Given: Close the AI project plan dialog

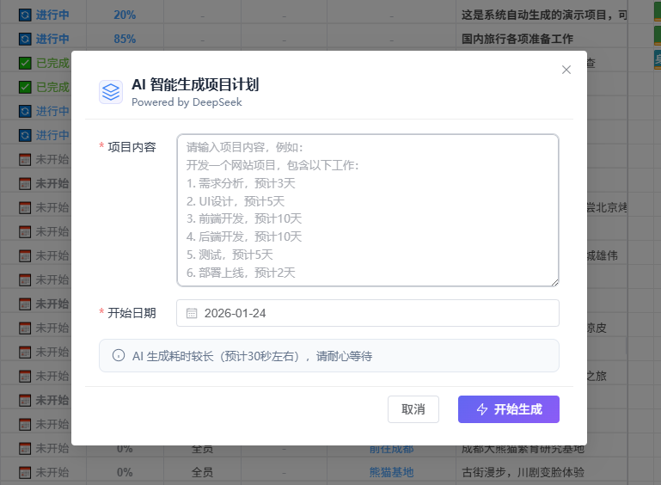Looking at the screenshot, I should point(566,70).
